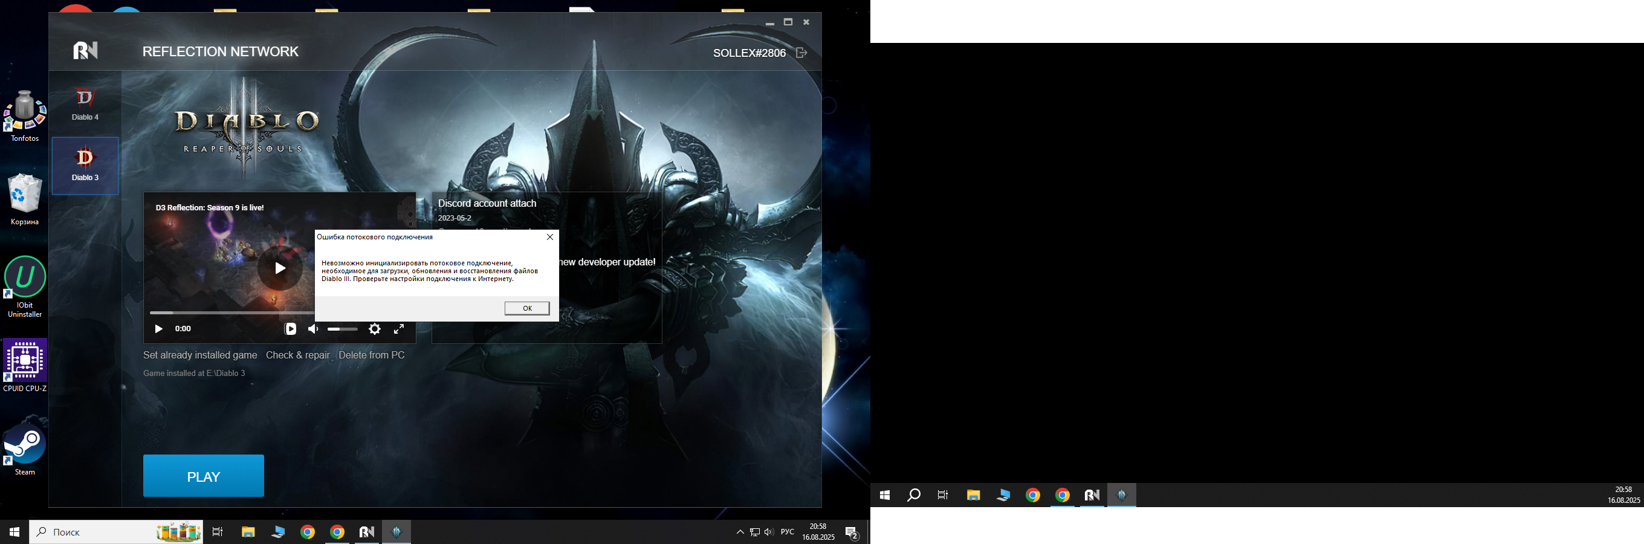This screenshot has width=1644, height=544.
Task: Open the network icon in the system tray
Action: point(755,532)
